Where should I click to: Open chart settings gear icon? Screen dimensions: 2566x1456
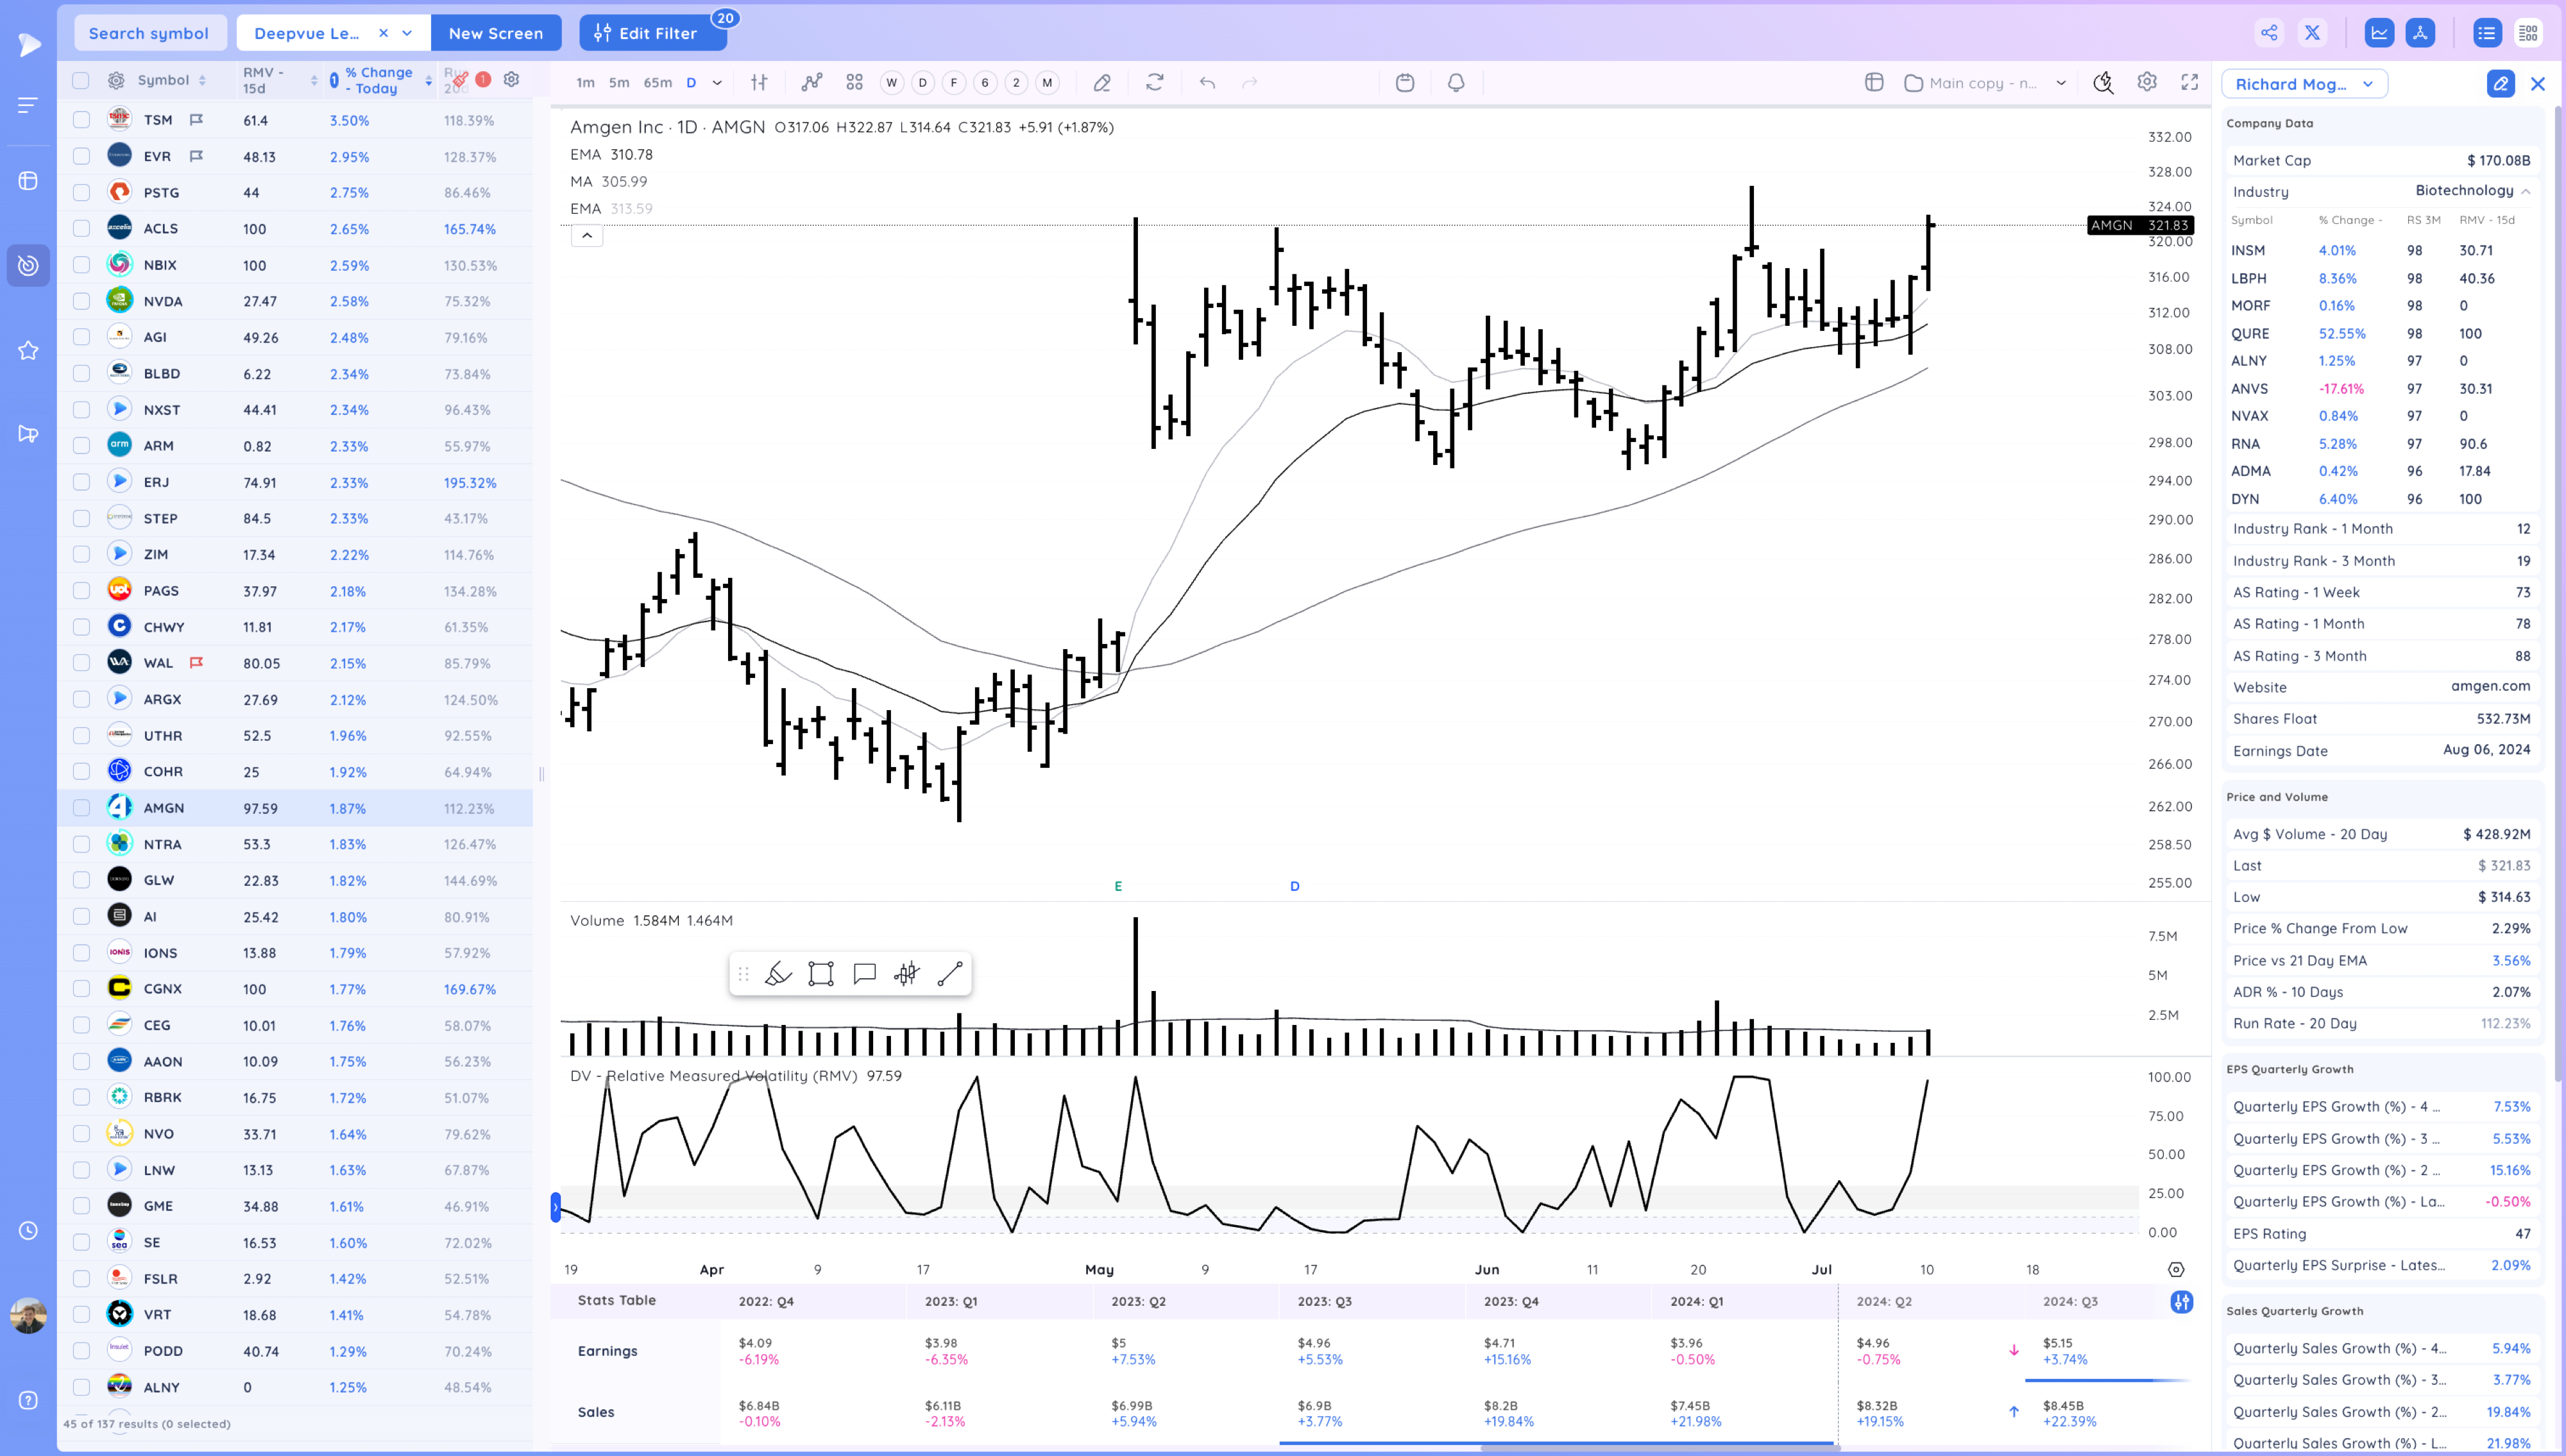(x=2146, y=83)
